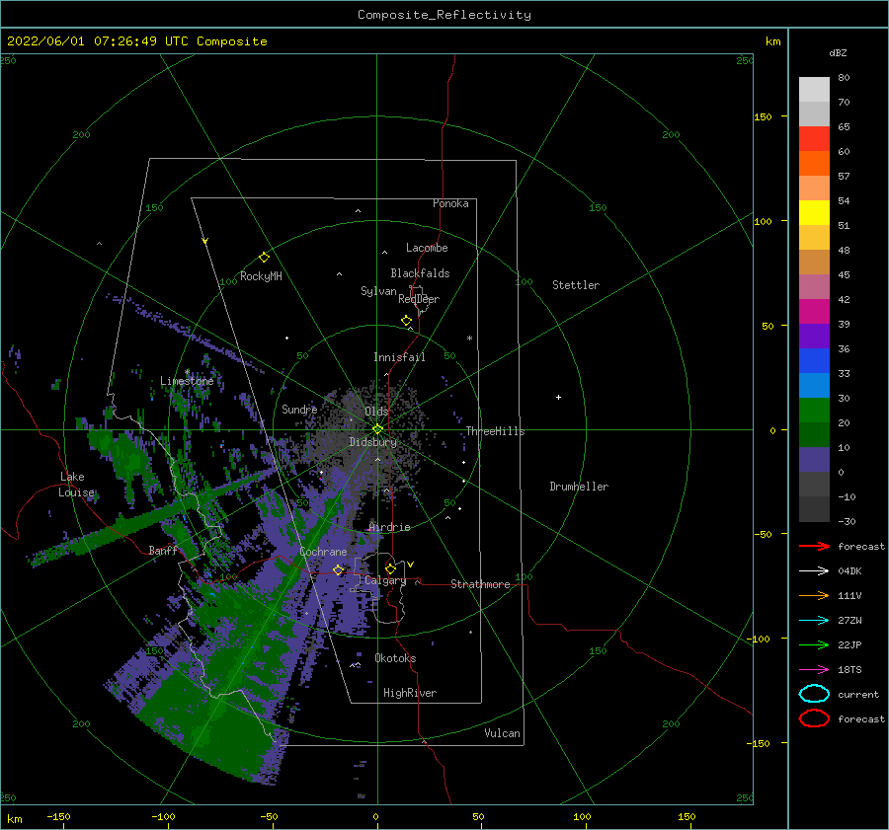Click the dBZ legend heading
Image resolution: width=889 pixels, height=830 pixels.
coord(838,52)
